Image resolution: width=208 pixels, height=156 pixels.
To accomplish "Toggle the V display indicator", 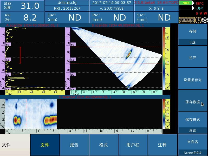I will tap(201, 13).
